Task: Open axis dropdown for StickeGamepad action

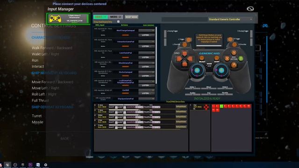Action: [146, 72]
